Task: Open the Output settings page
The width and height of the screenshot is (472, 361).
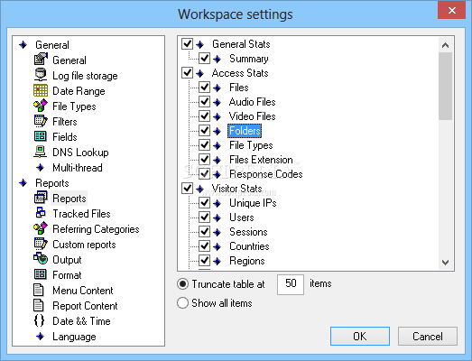Action: click(67, 260)
